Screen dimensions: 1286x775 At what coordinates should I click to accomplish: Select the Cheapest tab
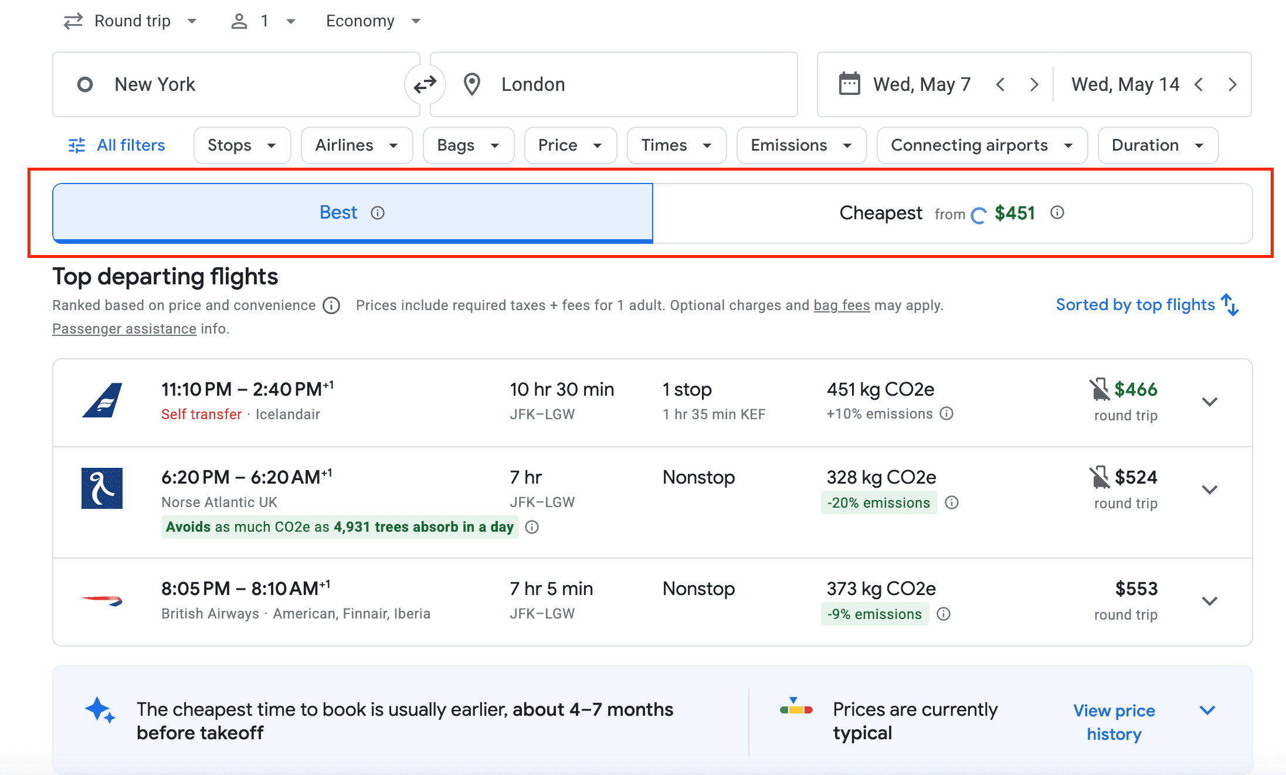pos(952,213)
